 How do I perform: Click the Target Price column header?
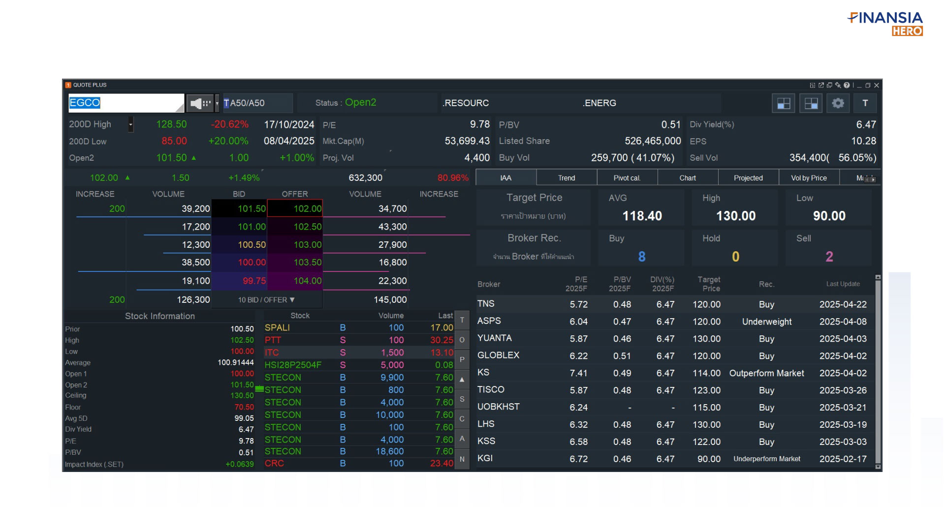click(x=709, y=284)
